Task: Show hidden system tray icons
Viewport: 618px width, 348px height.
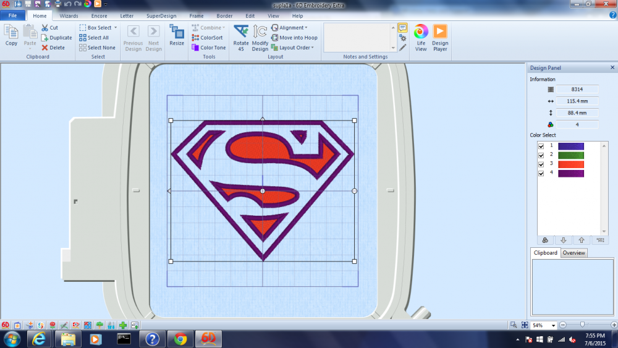Action: pyautogui.click(x=517, y=339)
